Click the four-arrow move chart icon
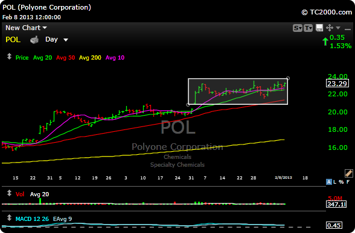 pos(330,28)
